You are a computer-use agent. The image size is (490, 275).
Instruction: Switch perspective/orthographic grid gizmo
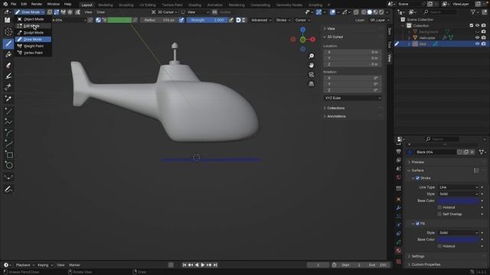pyautogui.click(x=312, y=83)
